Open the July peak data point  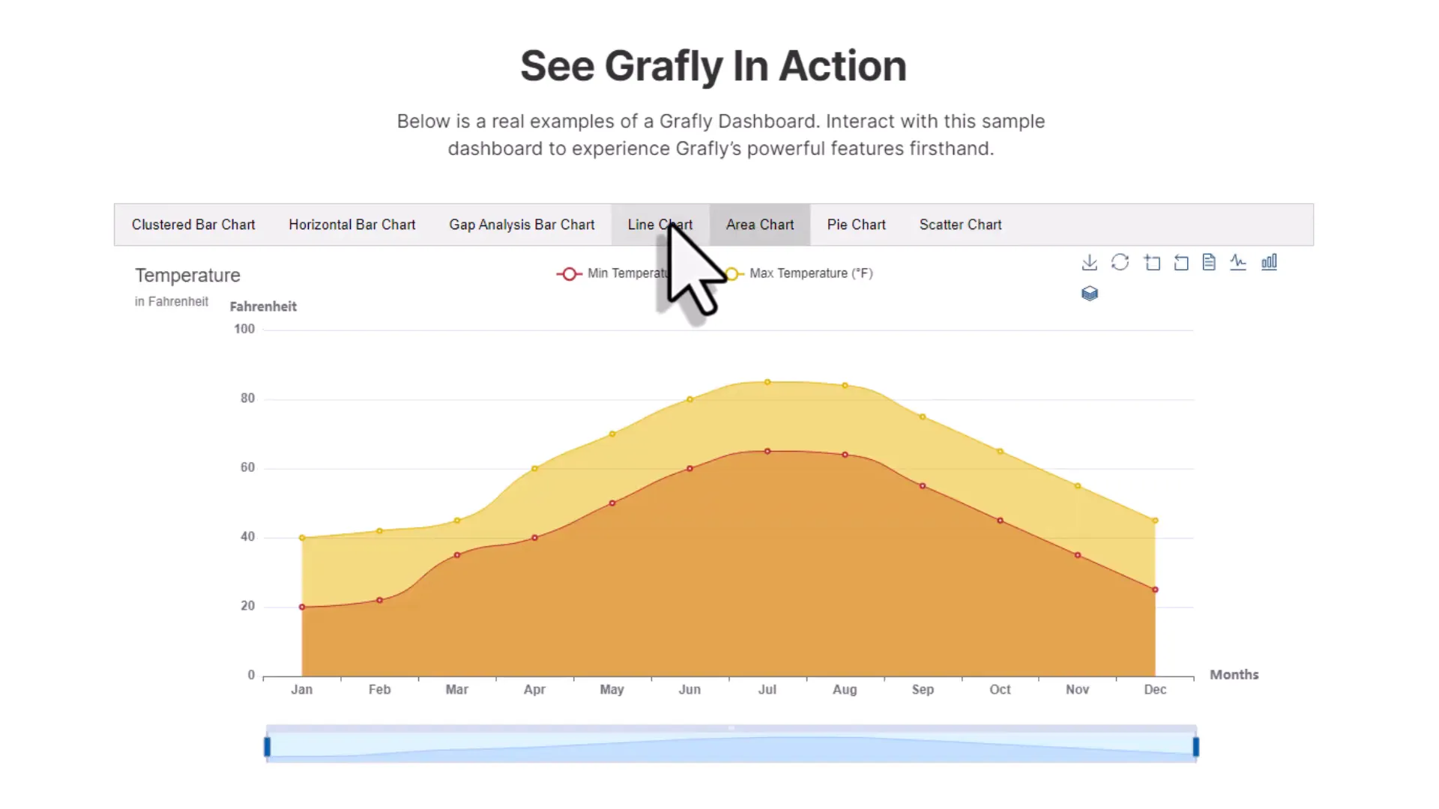coord(767,381)
